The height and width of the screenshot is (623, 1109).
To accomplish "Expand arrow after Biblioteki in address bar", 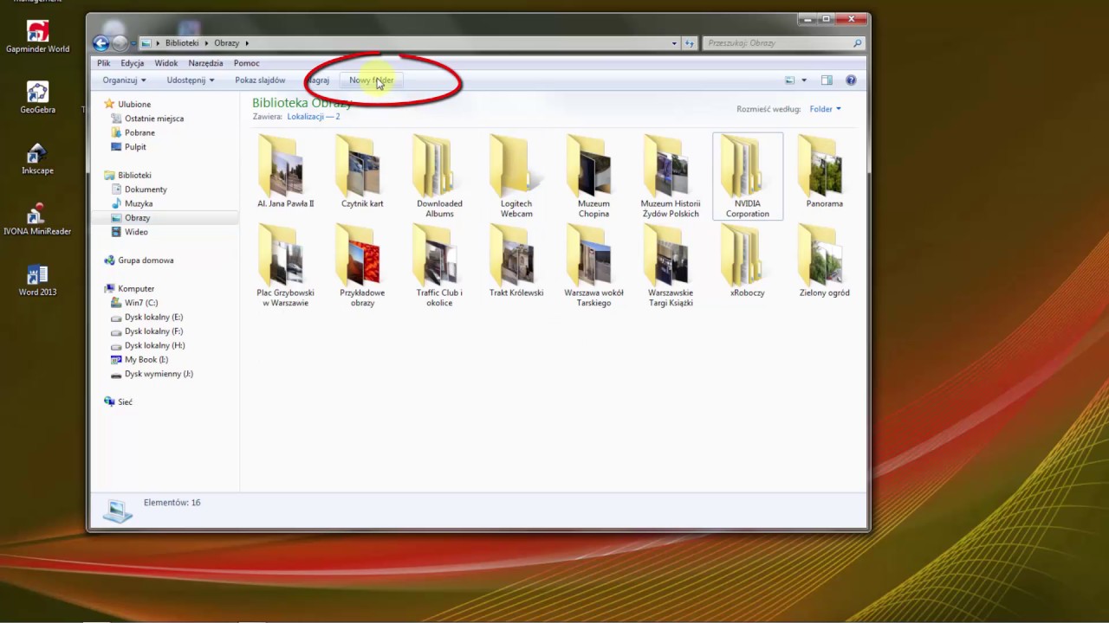I will click(206, 43).
